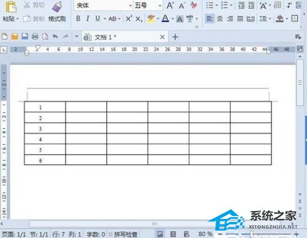Click the numbered list icon
The image size is (307, 238).
coord(225,6)
